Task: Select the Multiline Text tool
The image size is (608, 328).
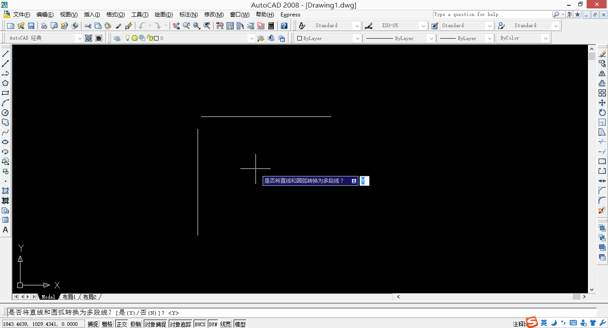Action: point(5,230)
